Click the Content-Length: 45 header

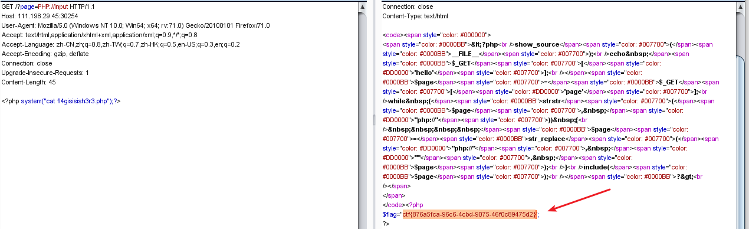tap(29, 82)
